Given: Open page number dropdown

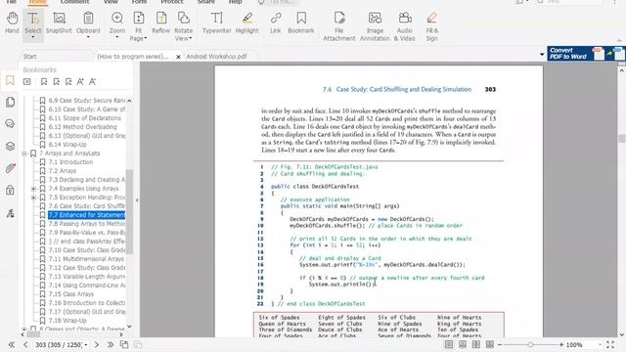Looking at the screenshot, I should coord(86,345).
